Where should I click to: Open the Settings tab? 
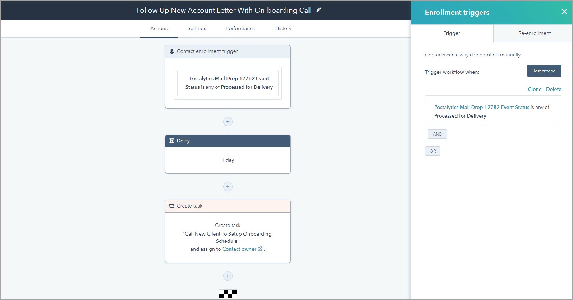(197, 28)
